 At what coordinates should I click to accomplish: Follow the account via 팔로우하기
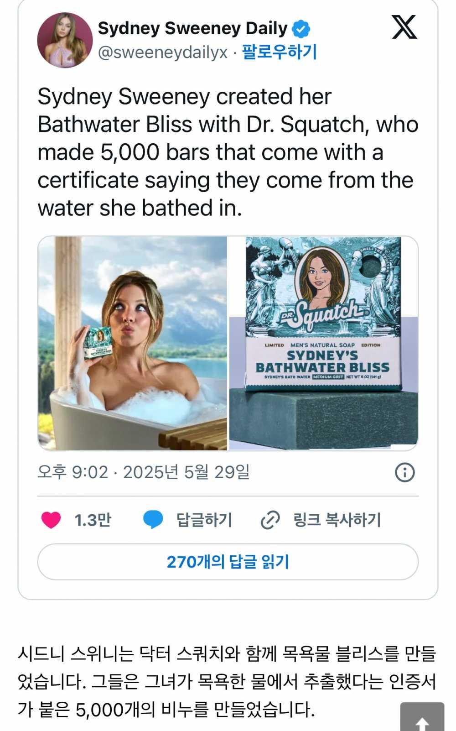click(x=279, y=52)
